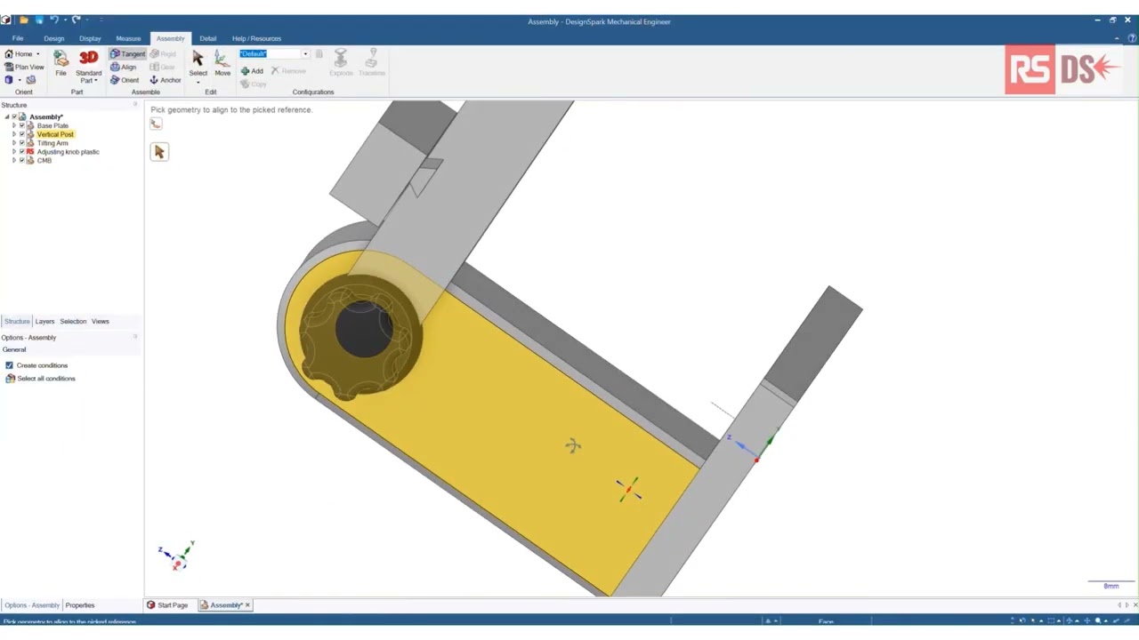Select Tilting Arm in structure tree

pos(53,143)
